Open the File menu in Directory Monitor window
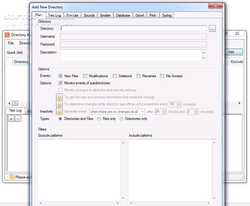 (11, 43)
